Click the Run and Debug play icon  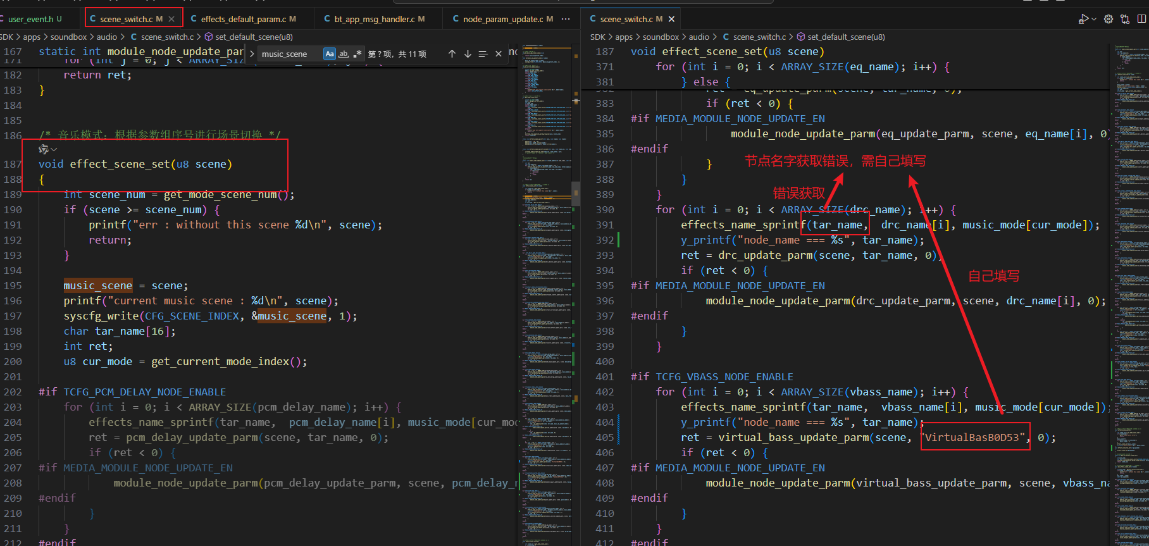pyautogui.click(x=1084, y=19)
